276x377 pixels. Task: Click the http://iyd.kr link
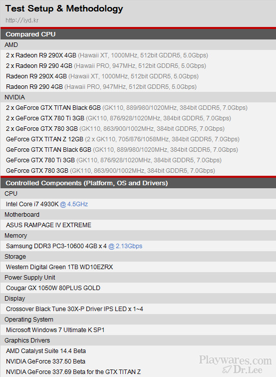22,20
